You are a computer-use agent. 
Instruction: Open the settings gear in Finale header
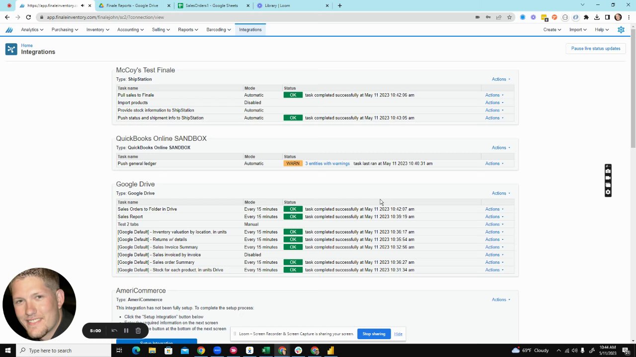point(621,30)
